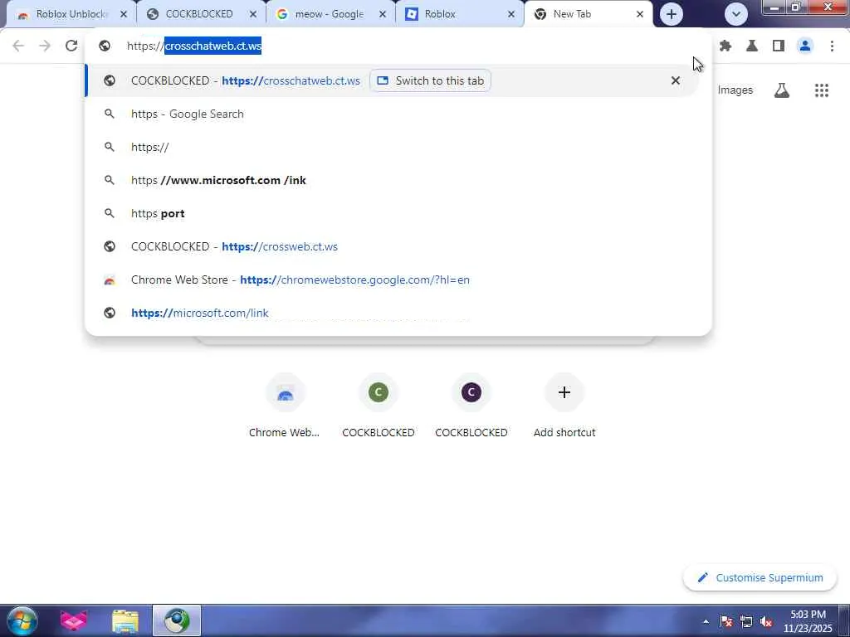Open the pink fox taskbar app
Screen dimensions: 850x637
[x=74, y=620]
